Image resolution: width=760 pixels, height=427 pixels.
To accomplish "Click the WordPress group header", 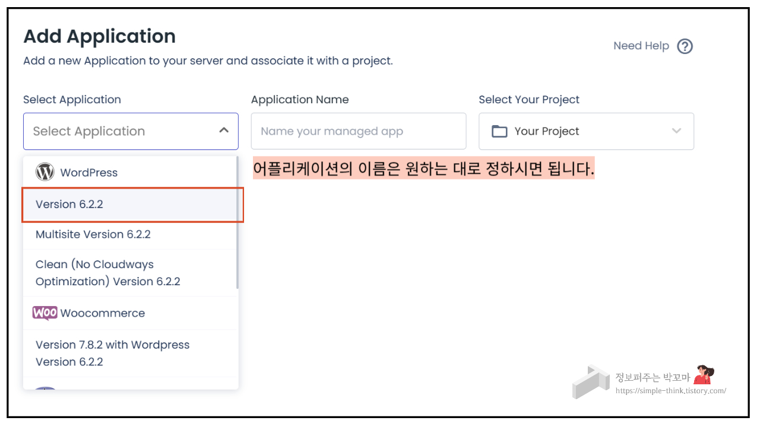I will tap(130, 173).
